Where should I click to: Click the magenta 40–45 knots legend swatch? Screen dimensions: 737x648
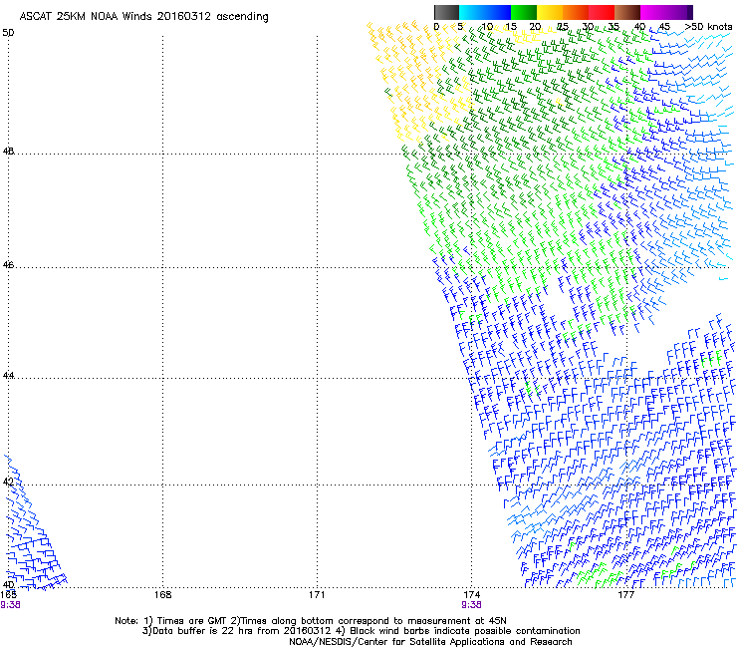pyautogui.click(x=653, y=12)
